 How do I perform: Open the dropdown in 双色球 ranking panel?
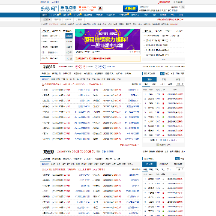(179, 169)
